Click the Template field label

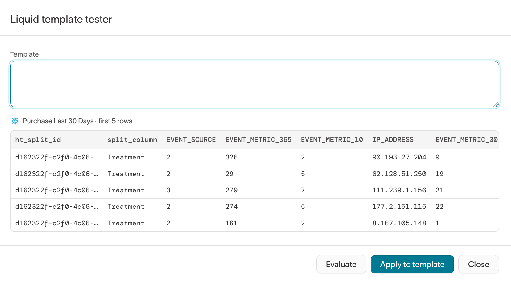(24, 54)
